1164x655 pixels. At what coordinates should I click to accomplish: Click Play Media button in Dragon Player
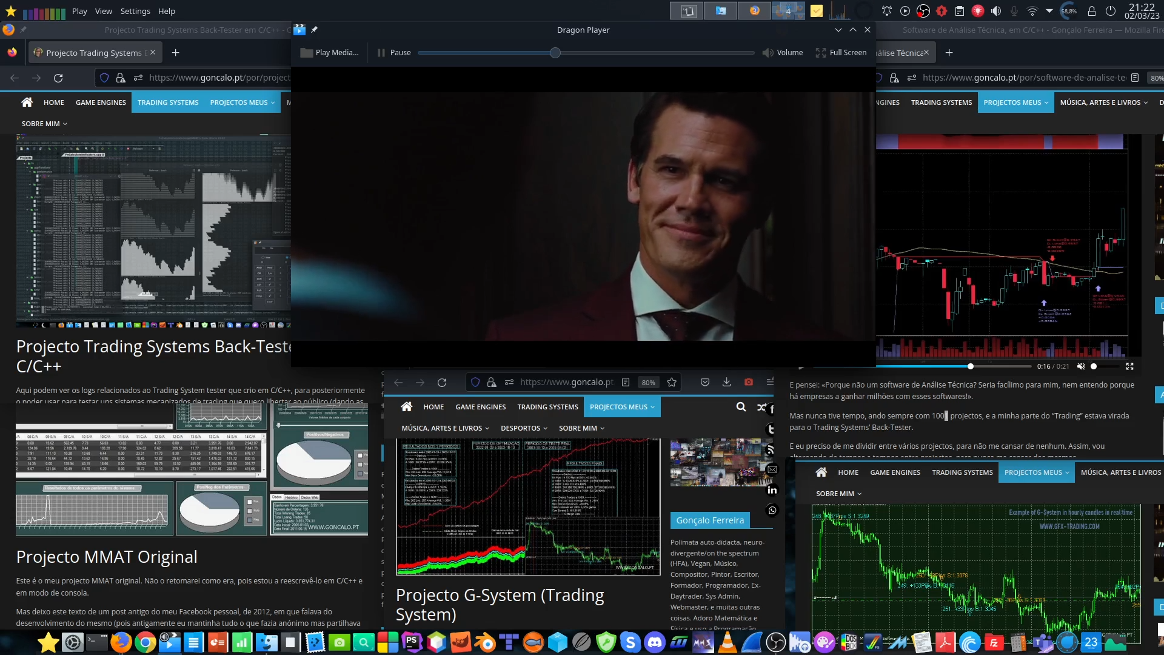[330, 53]
